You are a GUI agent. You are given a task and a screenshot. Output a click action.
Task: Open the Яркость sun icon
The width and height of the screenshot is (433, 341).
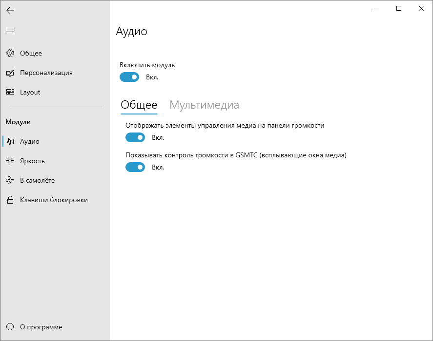tap(10, 161)
